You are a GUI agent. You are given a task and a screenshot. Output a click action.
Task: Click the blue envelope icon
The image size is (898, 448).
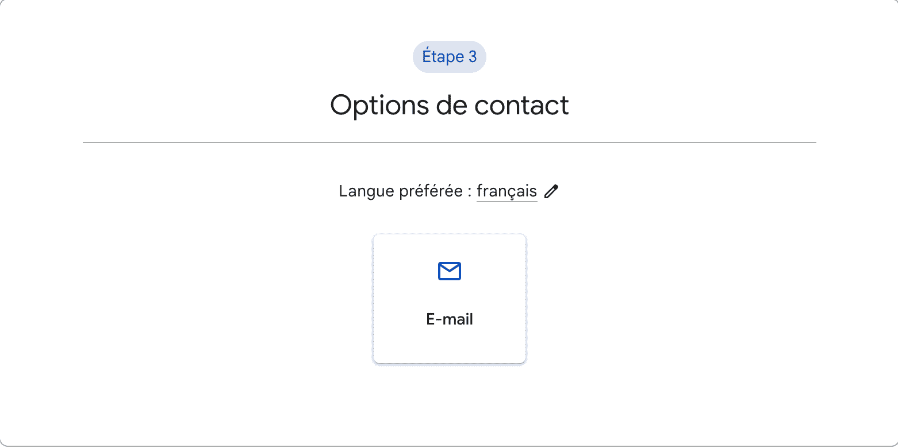450,271
